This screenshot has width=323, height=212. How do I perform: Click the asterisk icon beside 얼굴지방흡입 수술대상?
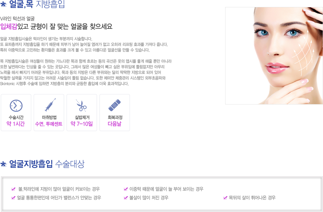click(x=3, y=164)
